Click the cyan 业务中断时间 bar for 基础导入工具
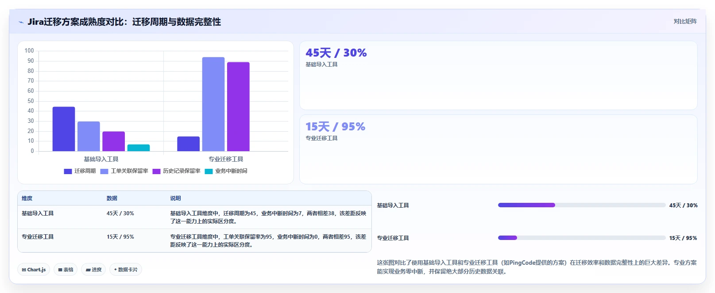This screenshot has width=715, height=293. 139,148
